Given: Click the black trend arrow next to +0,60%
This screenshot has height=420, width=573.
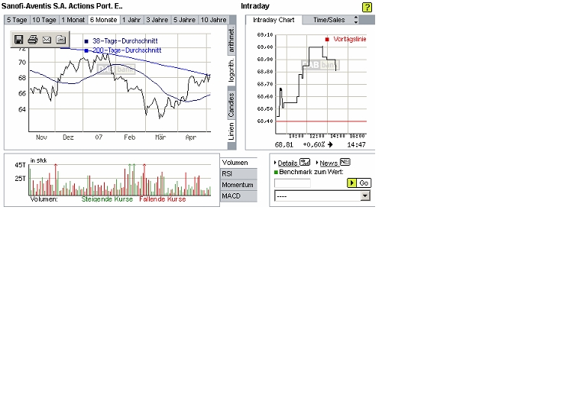Looking at the screenshot, I should (330, 144).
